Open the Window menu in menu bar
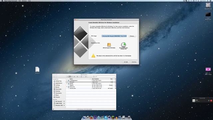 point(24,1)
